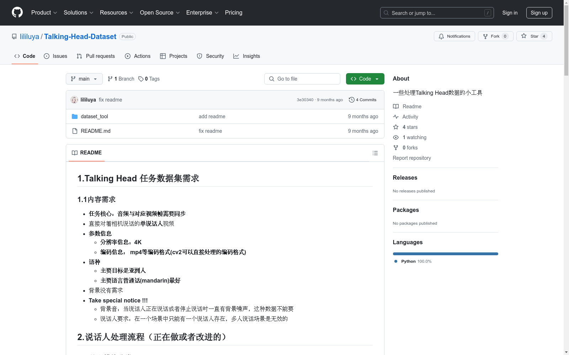Click the Sign up button
The height and width of the screenshot is (355, 569).
pyautogui.click(x=539, y=13)
